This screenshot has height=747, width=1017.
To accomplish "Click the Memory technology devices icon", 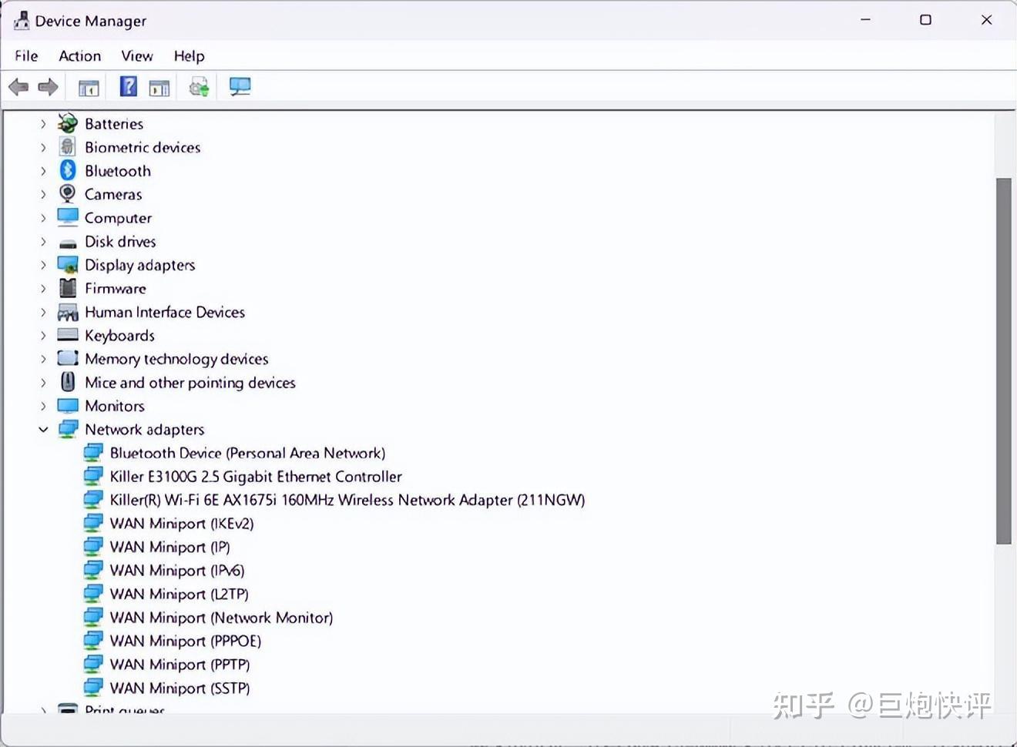I will coord(68,358).
